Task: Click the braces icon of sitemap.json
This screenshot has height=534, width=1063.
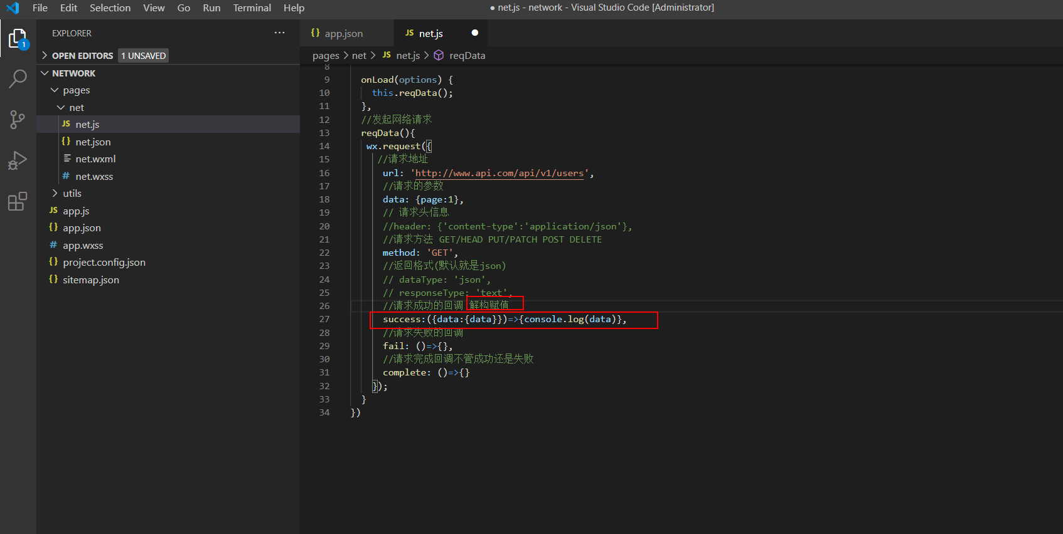Action: point(53,280)
